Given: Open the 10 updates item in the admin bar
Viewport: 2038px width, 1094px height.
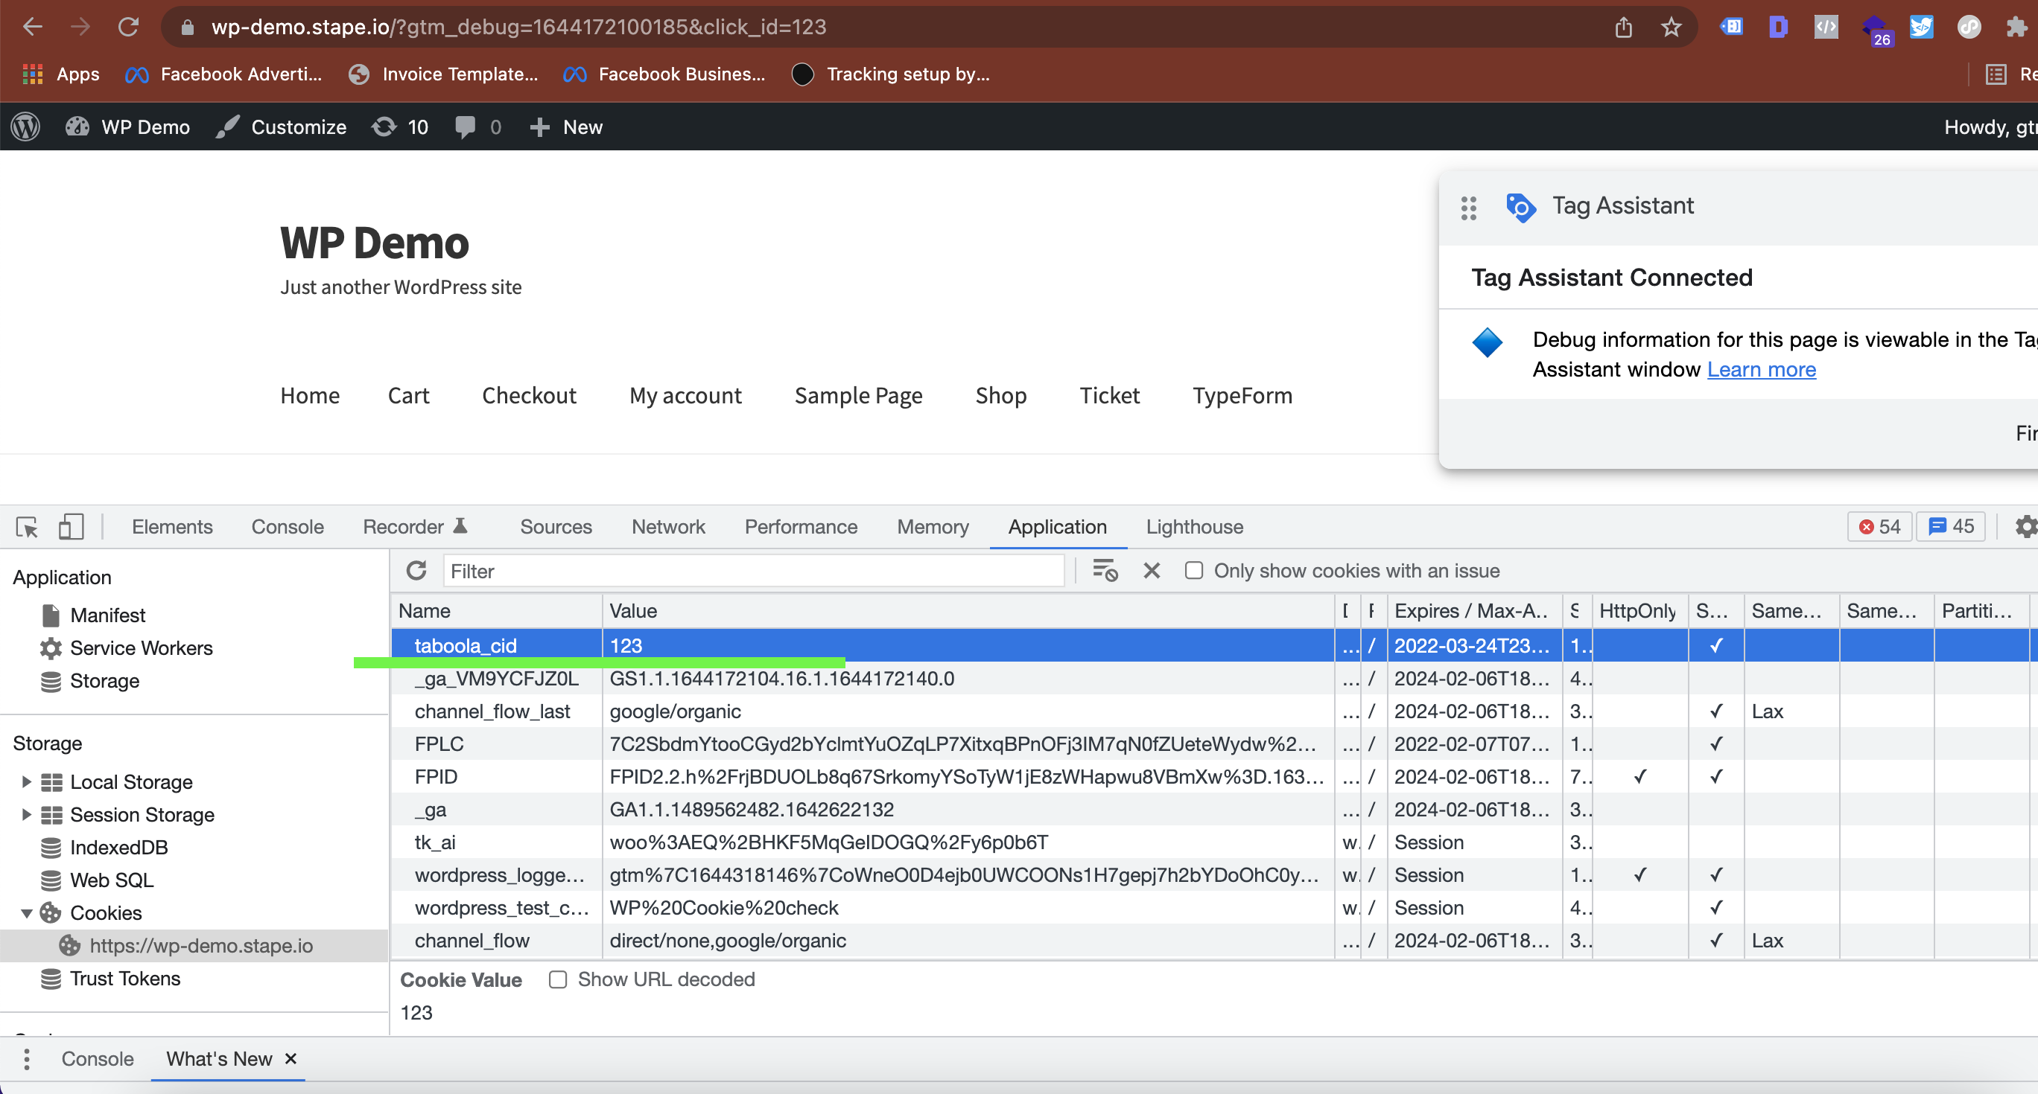Looking at the screenshot, I should (400, 127).
